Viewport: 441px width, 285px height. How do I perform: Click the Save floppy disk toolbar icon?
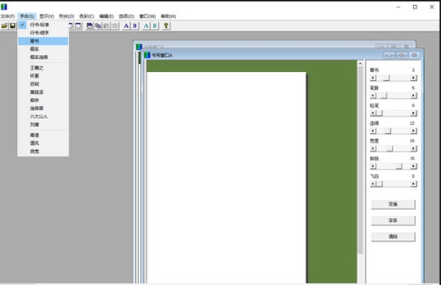click(x=12, y=26)
